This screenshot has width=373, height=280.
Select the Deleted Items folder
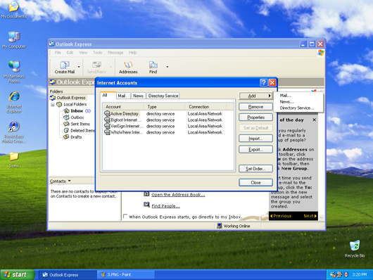(x=80, y=130)
